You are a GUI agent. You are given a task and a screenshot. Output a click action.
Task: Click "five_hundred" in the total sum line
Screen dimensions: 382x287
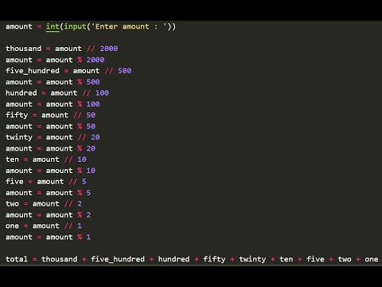pos(118,259)
